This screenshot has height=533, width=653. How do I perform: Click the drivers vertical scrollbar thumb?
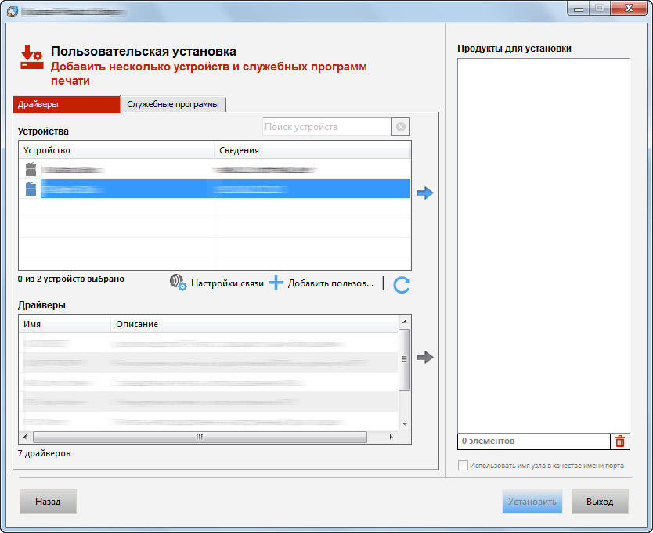tap(404, 359)
